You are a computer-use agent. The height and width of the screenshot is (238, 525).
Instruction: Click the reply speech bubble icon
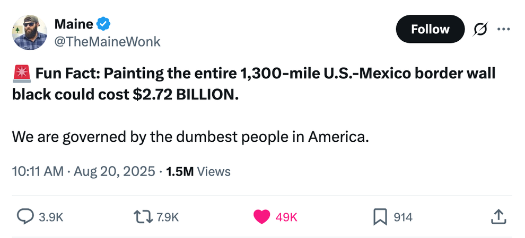[26, 216]
